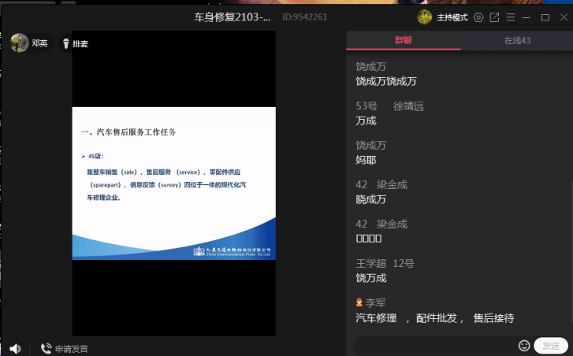
Task: Click message 汽车修理，配件批发，售后接待
Action: point(435,318)
